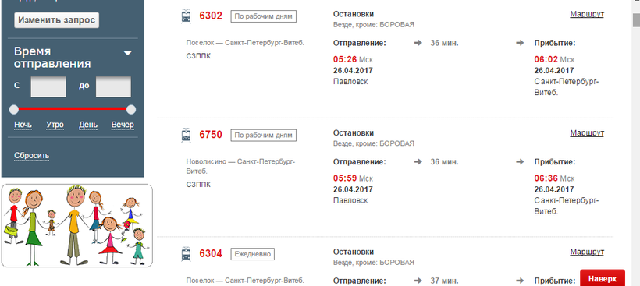Select the Вечер time preset

[123, 125]
